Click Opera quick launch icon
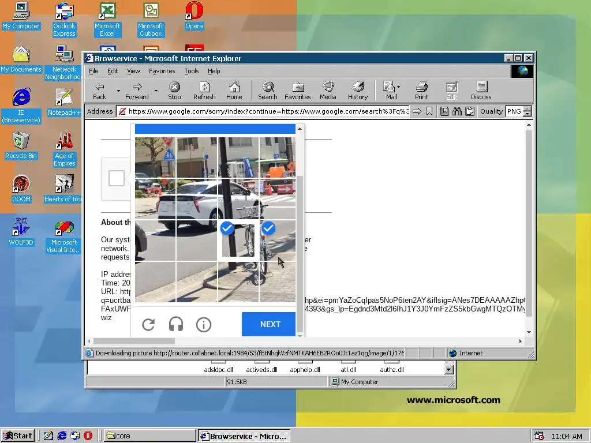The image size is (591, 443). (88, 436)
